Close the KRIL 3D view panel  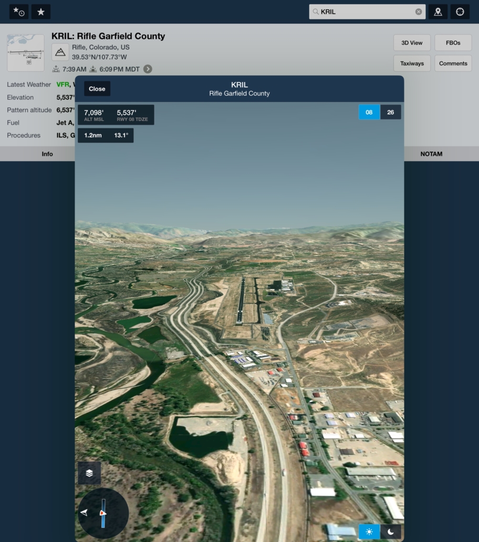97,89
